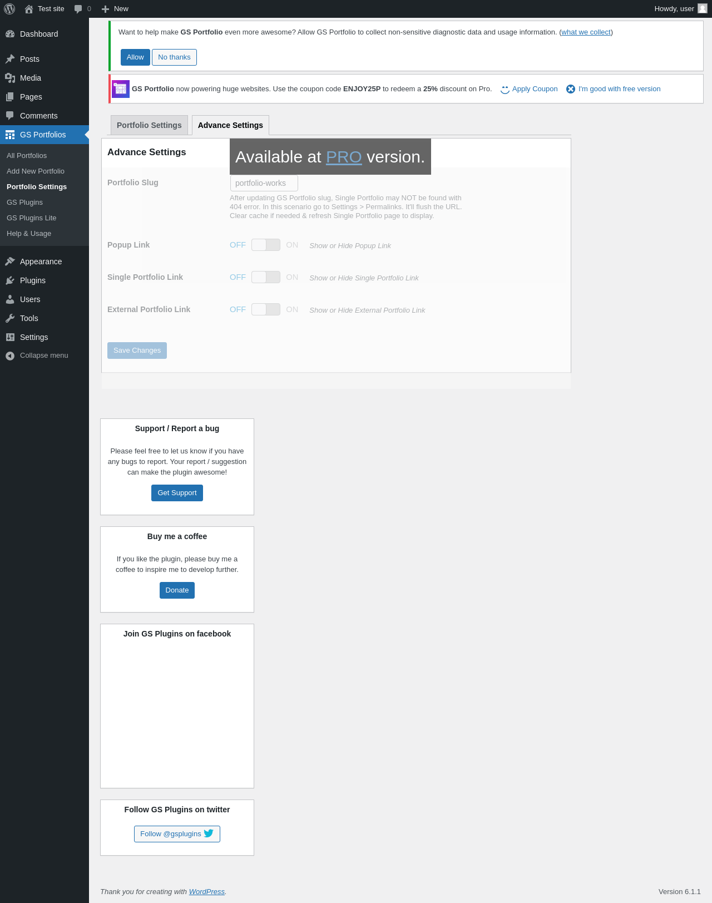Image resolution: width=712 pixels, height=903 pixels.
Task: Click the X dismiss icon in coupon notice
Action: (571, 89)
